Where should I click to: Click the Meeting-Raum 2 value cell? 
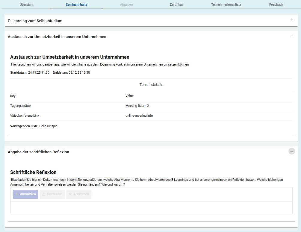[137, 106]
